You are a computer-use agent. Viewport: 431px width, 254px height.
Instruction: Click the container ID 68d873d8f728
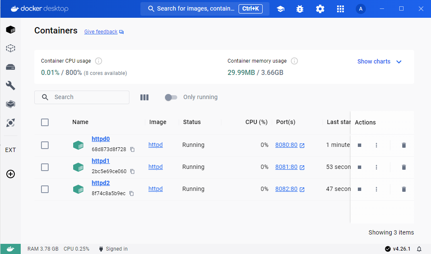click(109, 149)
